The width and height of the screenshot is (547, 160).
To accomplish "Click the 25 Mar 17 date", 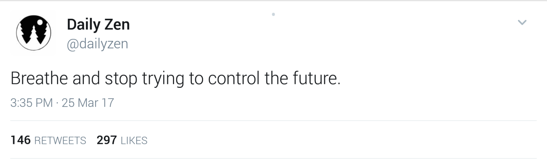I will (x=88, y=103).
